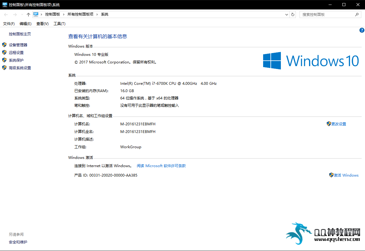This screenshot has width=365, height=251.
Task: Click shield icon beside 系统保护
Action: [4, 60]
